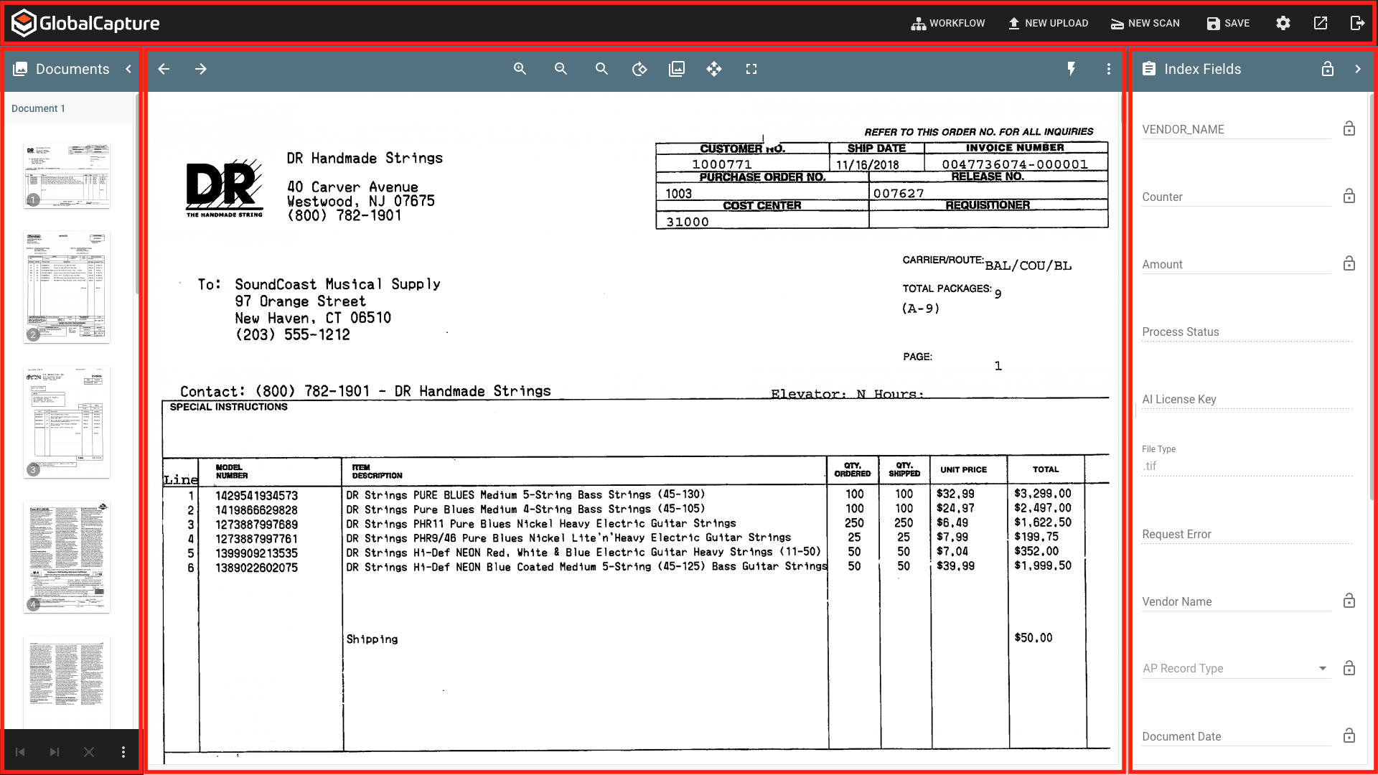Click the Documents panel scrollbar
Screen dimensions: 1378x775
click(137, 194)
